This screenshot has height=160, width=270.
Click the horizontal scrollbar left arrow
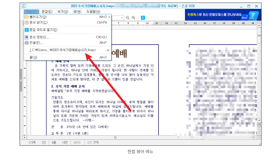pos(25,137)
